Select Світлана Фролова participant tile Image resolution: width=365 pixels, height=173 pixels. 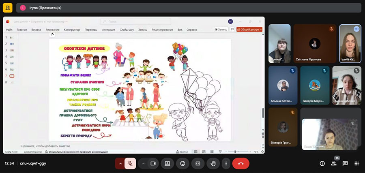[315, 44]
